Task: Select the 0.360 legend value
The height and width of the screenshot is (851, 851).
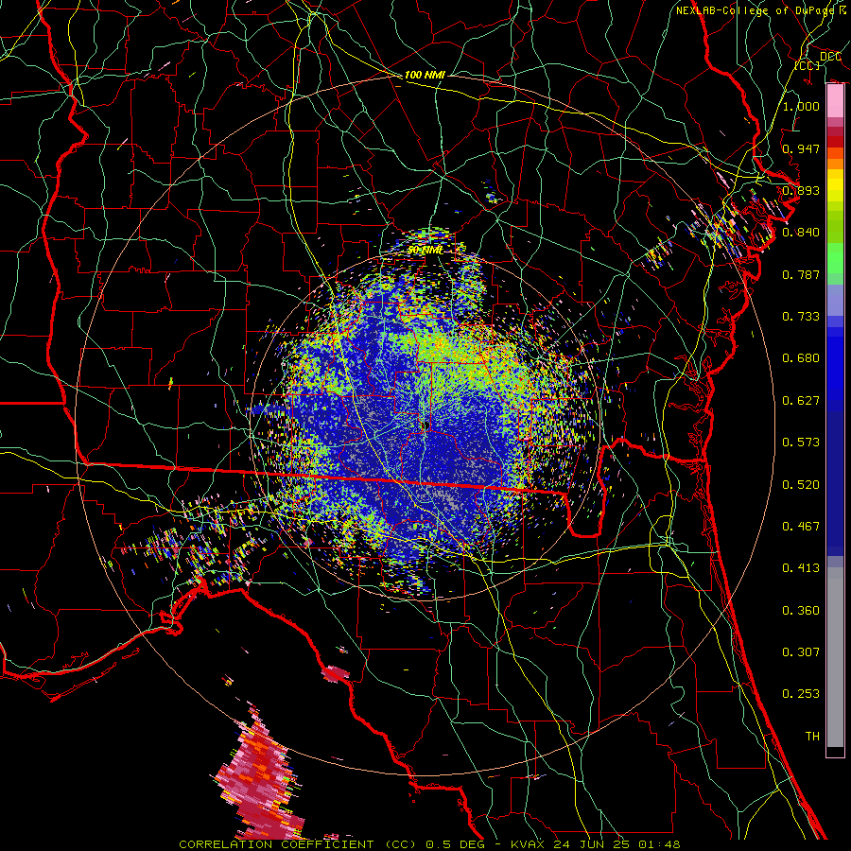Action: coord(801,610)
